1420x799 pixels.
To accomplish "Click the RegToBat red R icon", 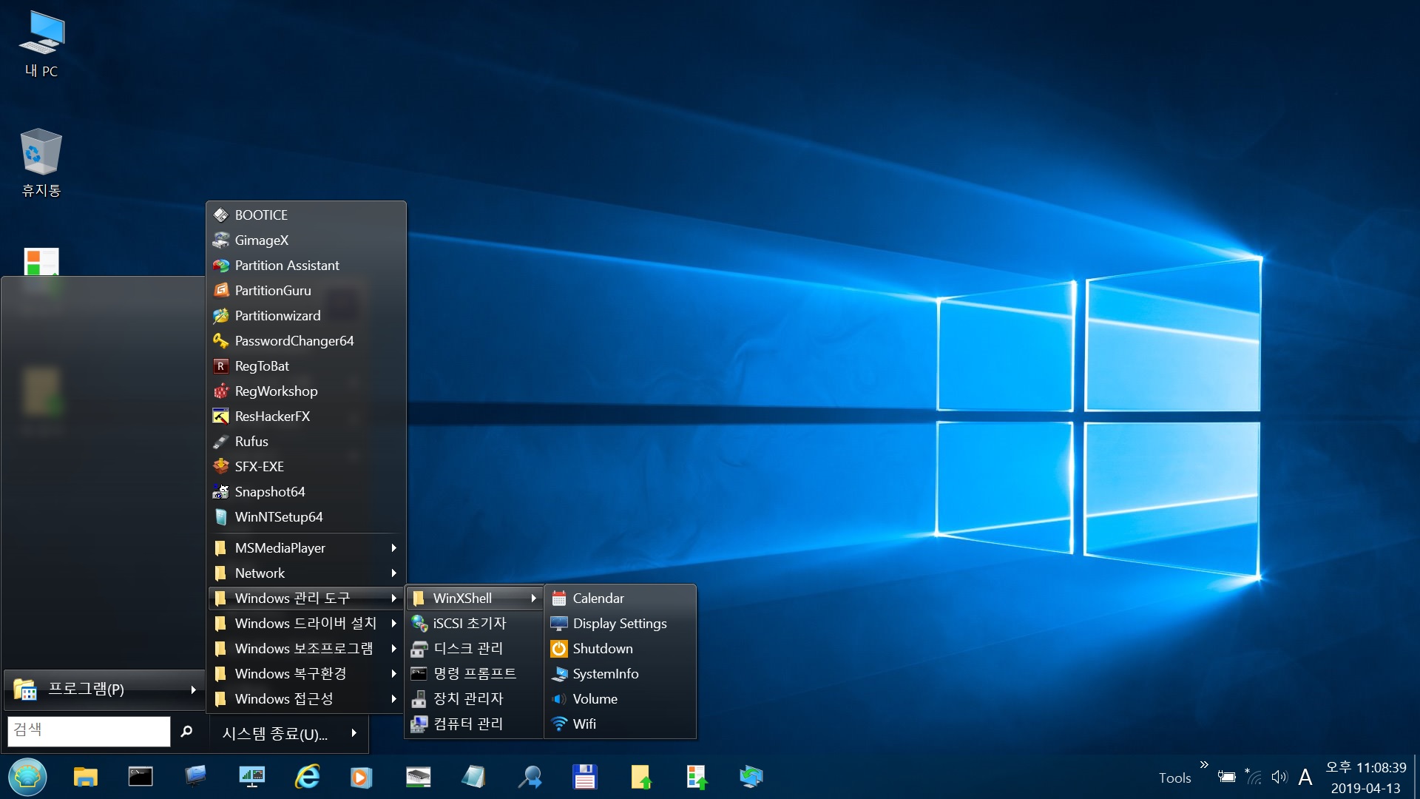I will click(220, 365).
